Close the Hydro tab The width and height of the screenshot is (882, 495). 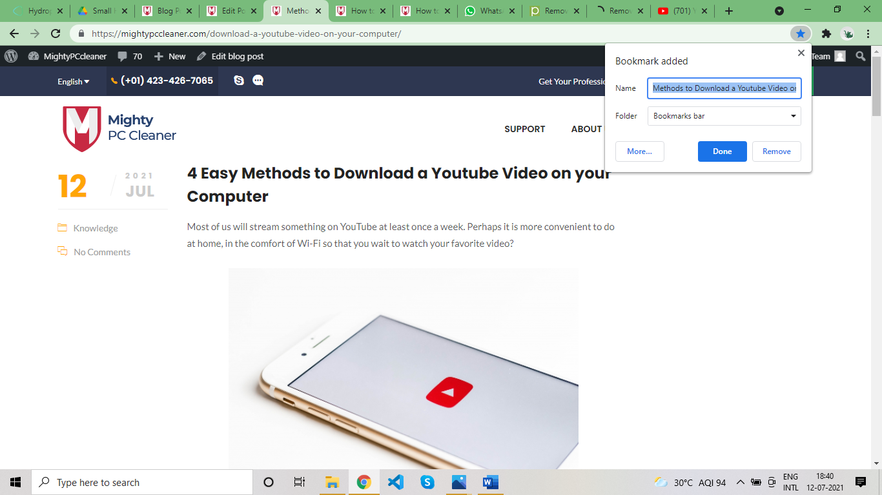60,11
